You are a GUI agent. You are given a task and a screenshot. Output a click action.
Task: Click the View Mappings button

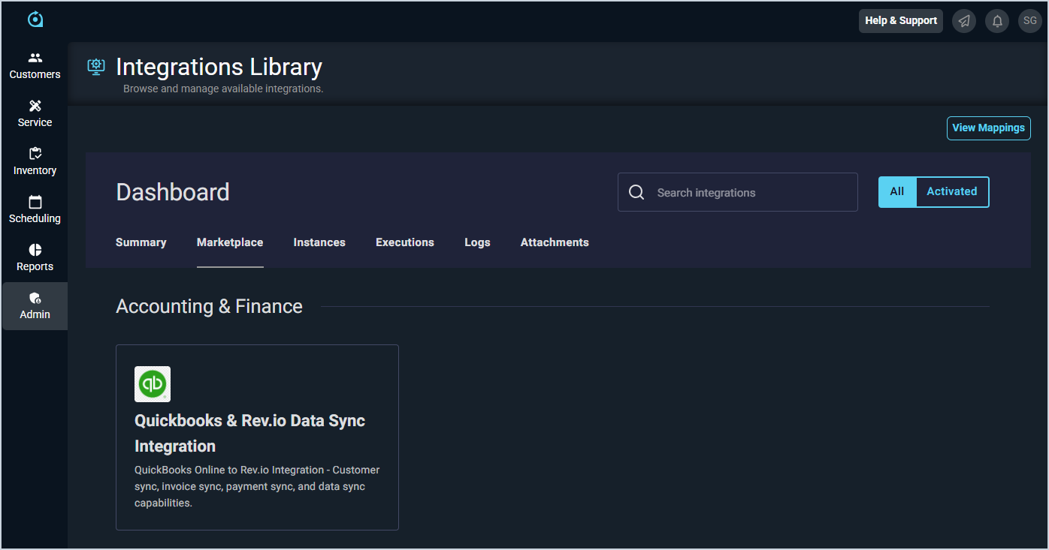point(988,128)
